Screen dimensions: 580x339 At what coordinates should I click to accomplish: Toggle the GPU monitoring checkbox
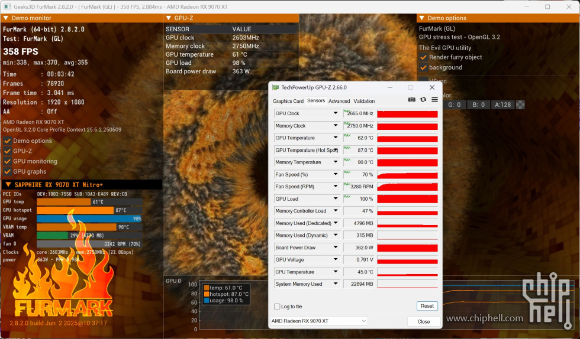tap(7, 161)
